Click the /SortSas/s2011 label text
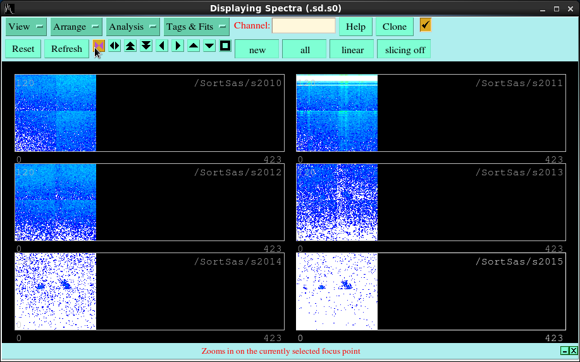 click(519, 83)
